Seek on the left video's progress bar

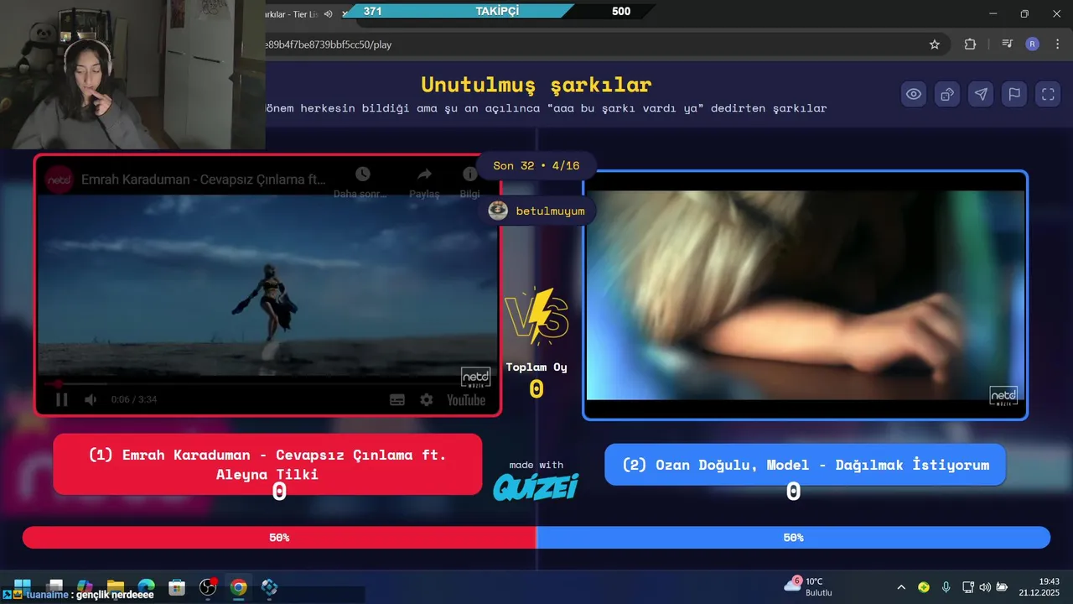tap(267, 384)
